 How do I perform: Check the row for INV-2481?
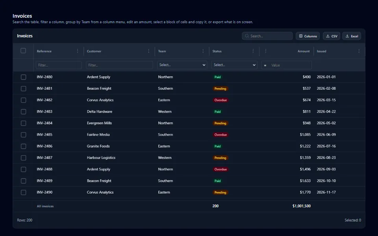tap(23, 88)
